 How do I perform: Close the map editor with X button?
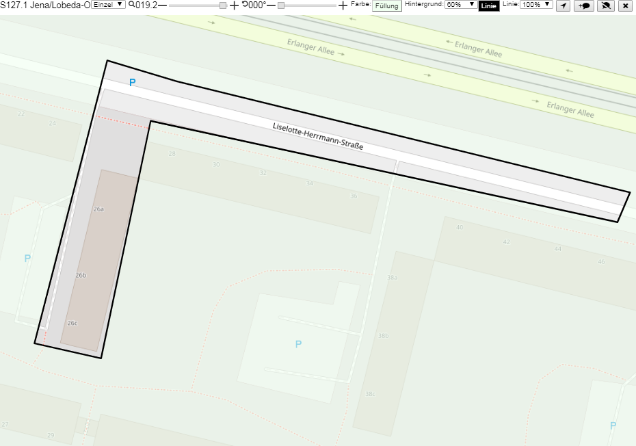point(626,5)
